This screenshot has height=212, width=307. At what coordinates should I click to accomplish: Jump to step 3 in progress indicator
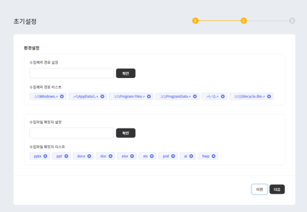click(x=292, y=21)
